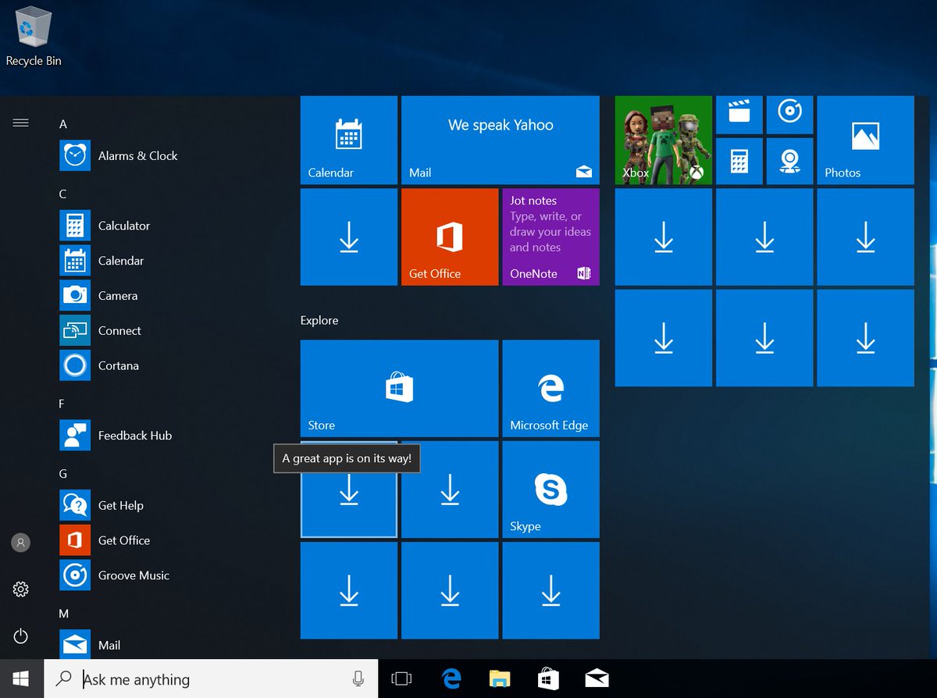
Task: Open Mail from the taskbar
Action: (597, 678)
